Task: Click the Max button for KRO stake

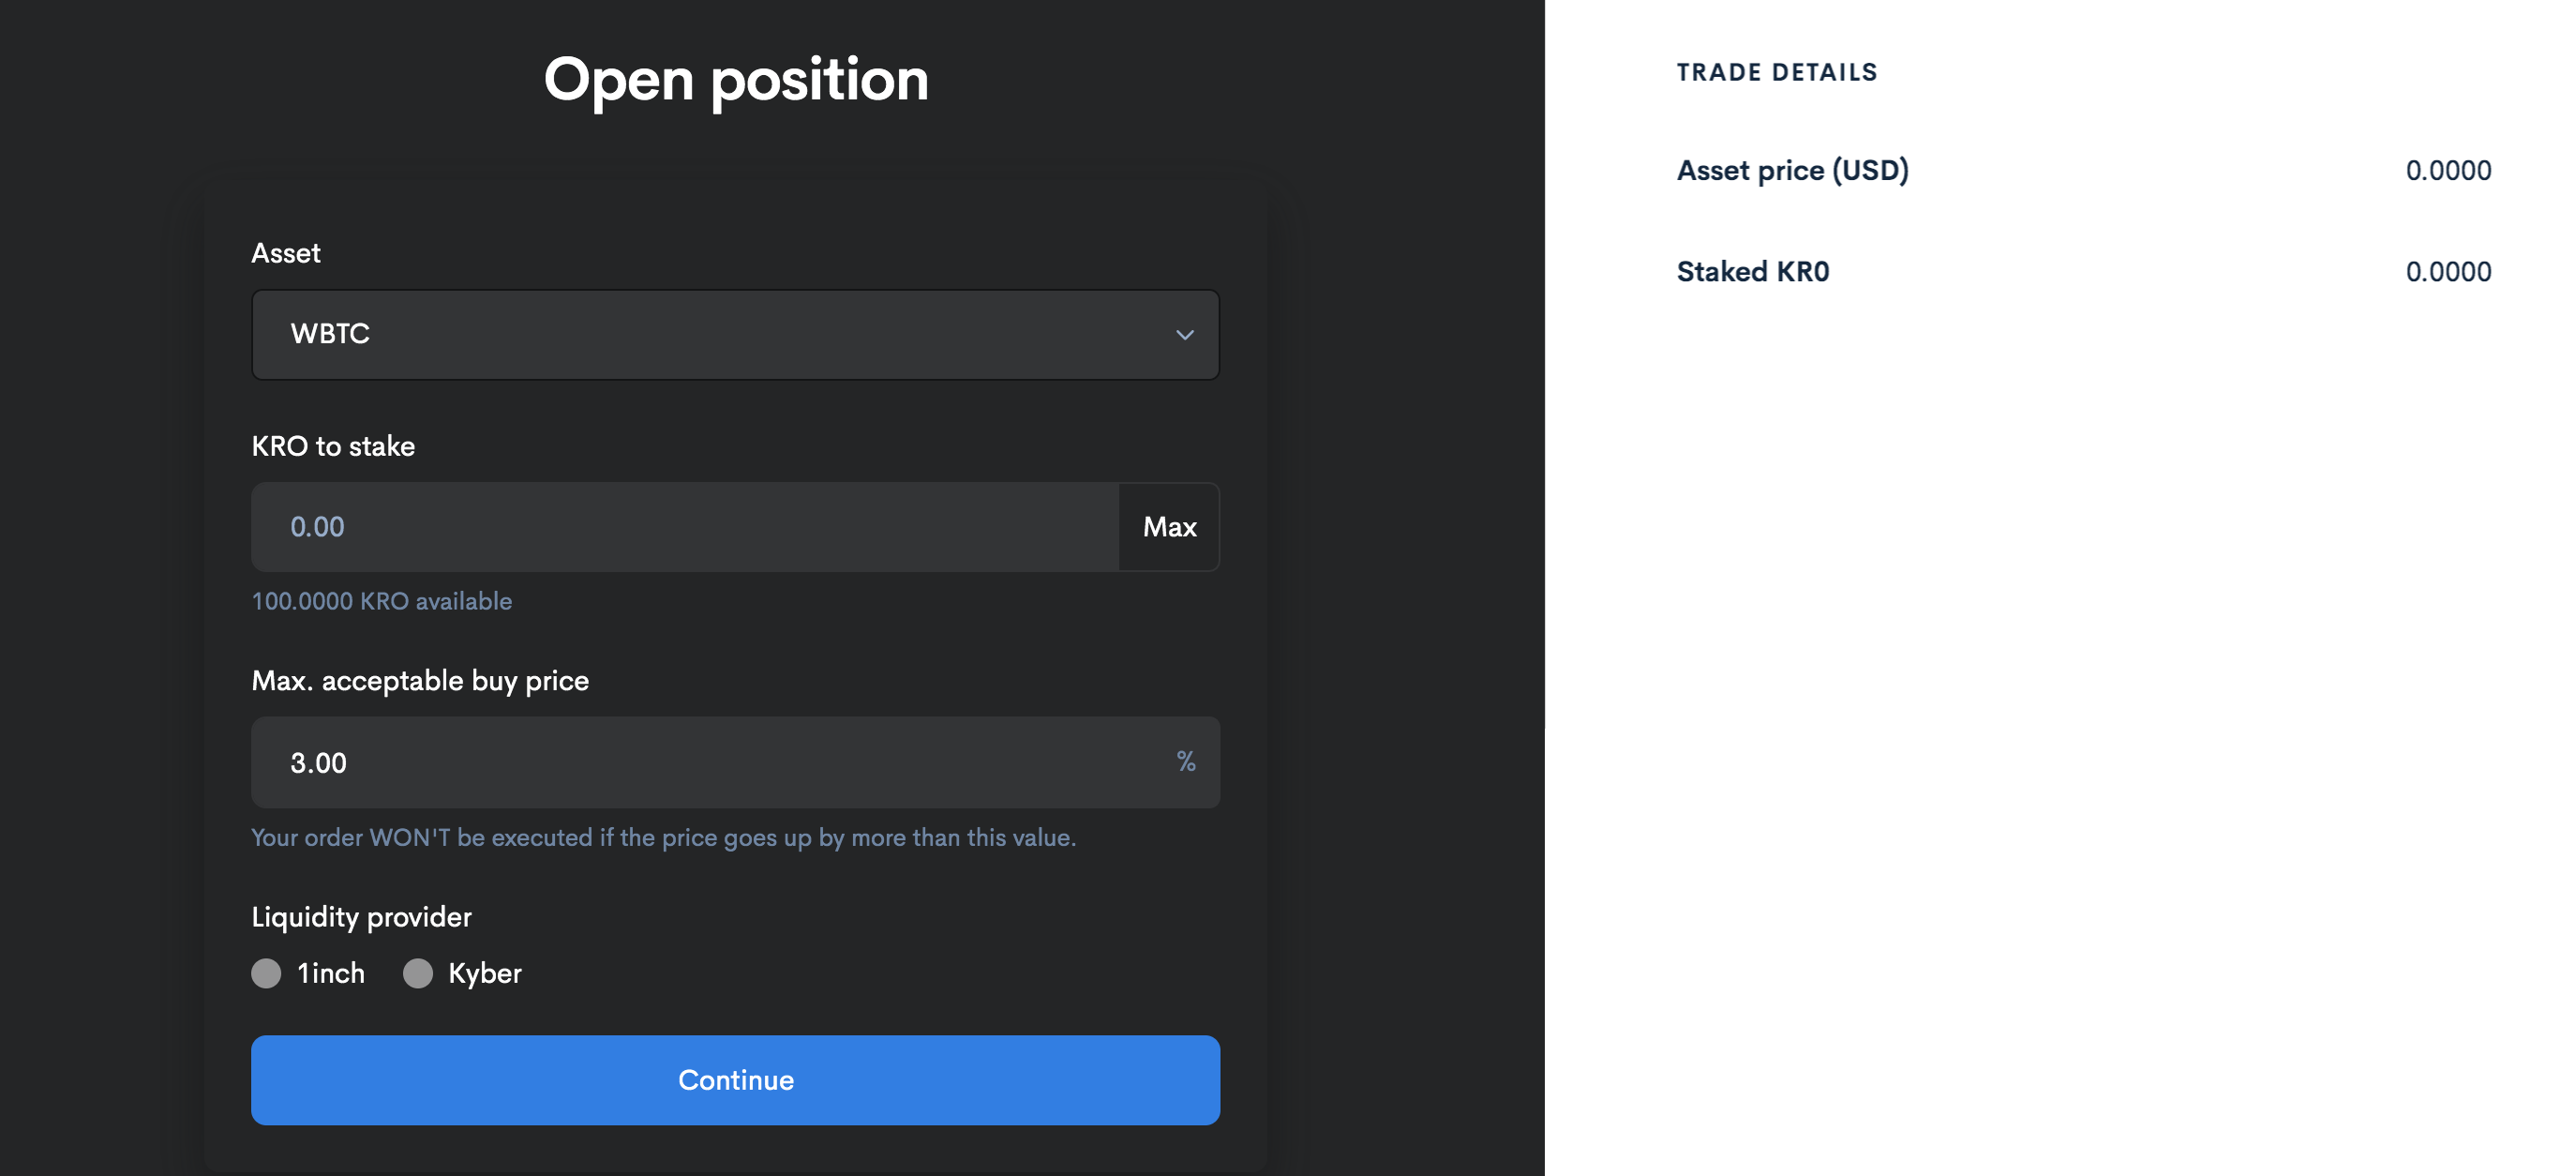Action: pyautogui.click(x=1169, y=527)
